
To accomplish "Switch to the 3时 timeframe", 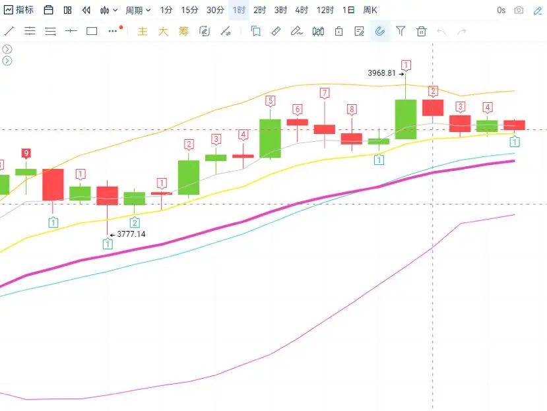I will click(x=280, y=10).
